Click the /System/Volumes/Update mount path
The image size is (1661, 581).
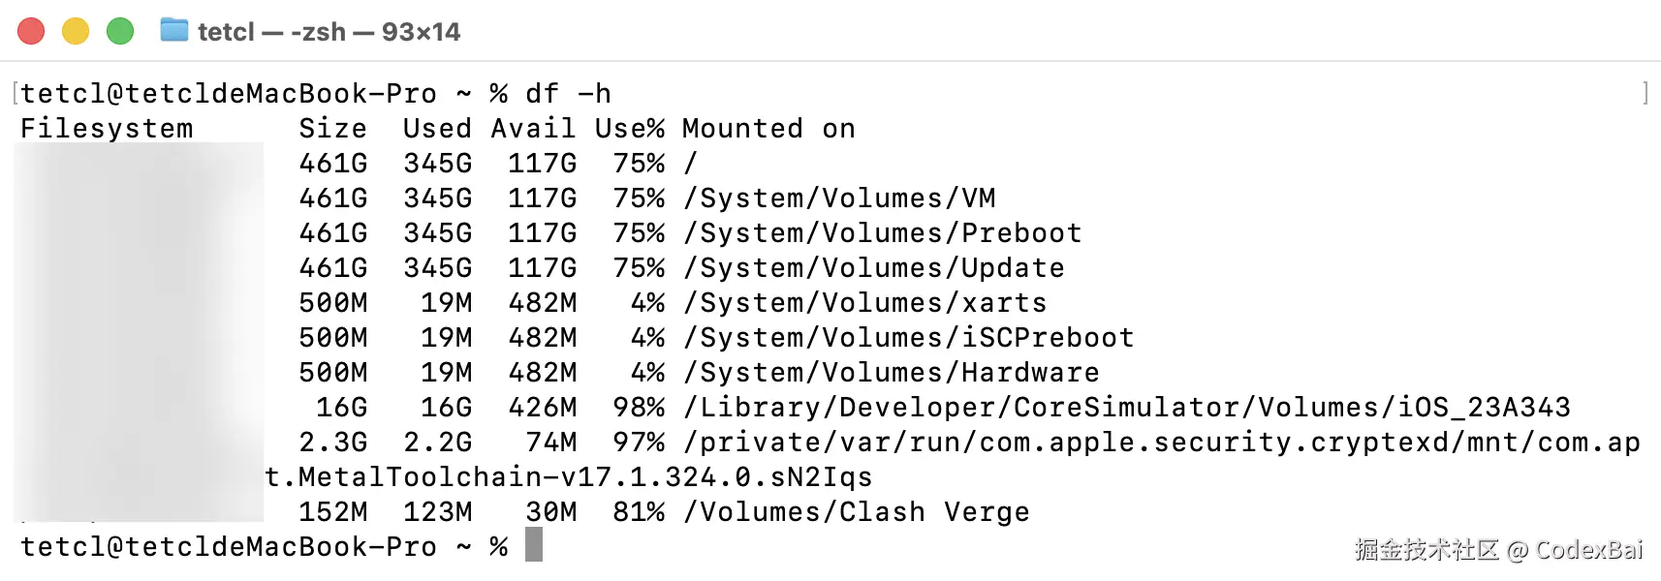pyautogui.click(x=874, y=268)
